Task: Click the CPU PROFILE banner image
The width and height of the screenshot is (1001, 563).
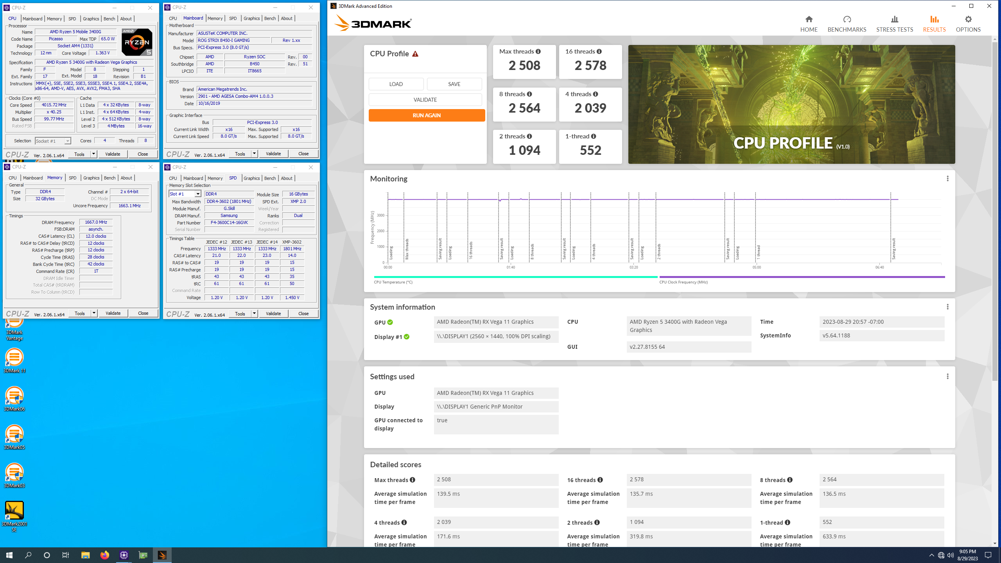Action: pos(791,104)
